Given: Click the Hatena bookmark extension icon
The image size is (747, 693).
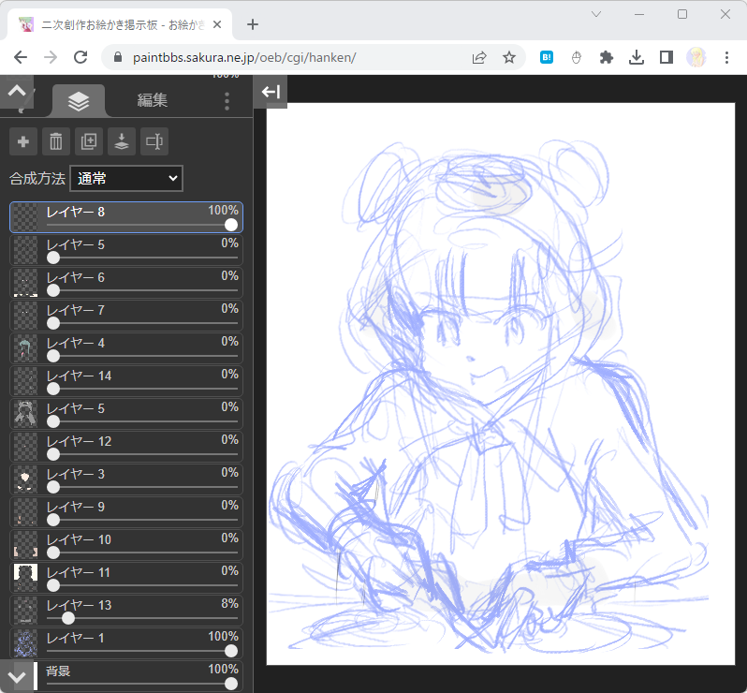Looking at the screenshot, I should [x=547, y=57].
